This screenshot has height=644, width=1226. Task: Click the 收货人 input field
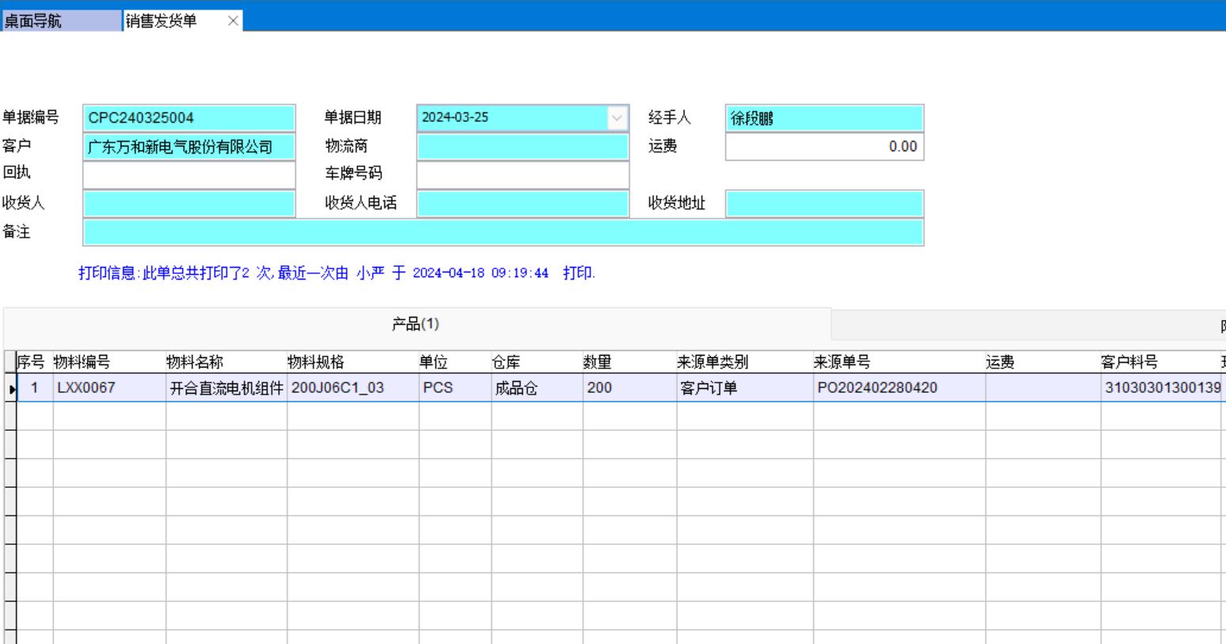pos(188,204)
